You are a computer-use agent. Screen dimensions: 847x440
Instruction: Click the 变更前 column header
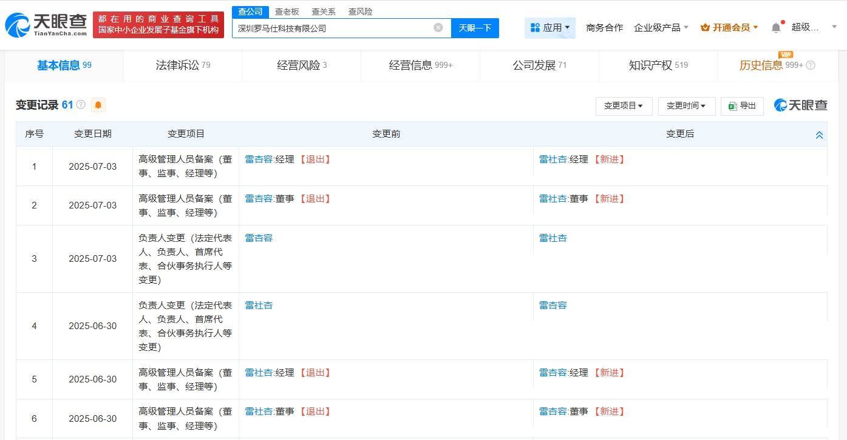click(386, 134)
